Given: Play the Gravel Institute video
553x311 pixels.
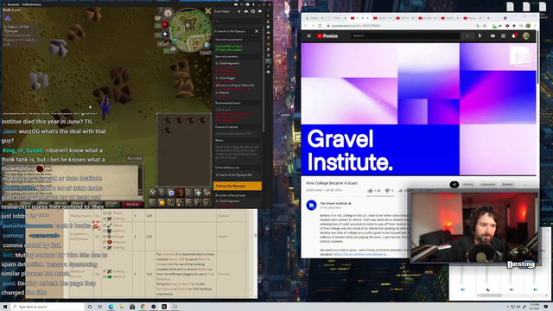Looking at the screenshot, I should point(418,109).
